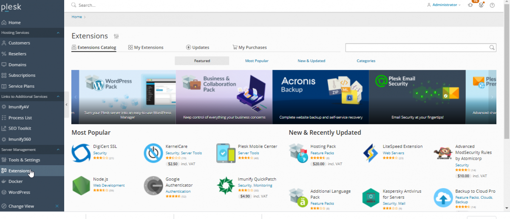Open Subscriptions in the sidebar
Image resolution: width=510 pixels, height=219 pixels.
(x=32, y=75)
